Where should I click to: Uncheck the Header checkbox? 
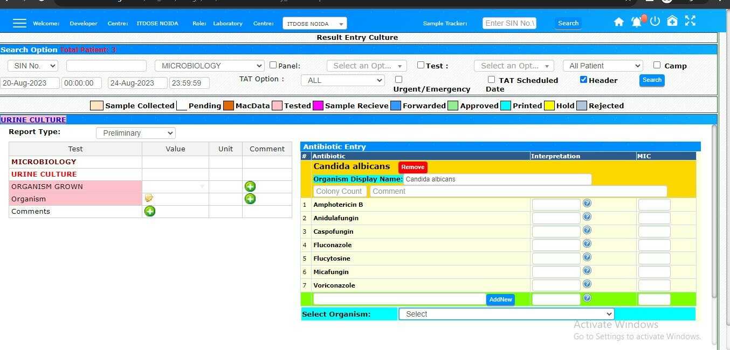pyautogui.click(x=583, y=79)
